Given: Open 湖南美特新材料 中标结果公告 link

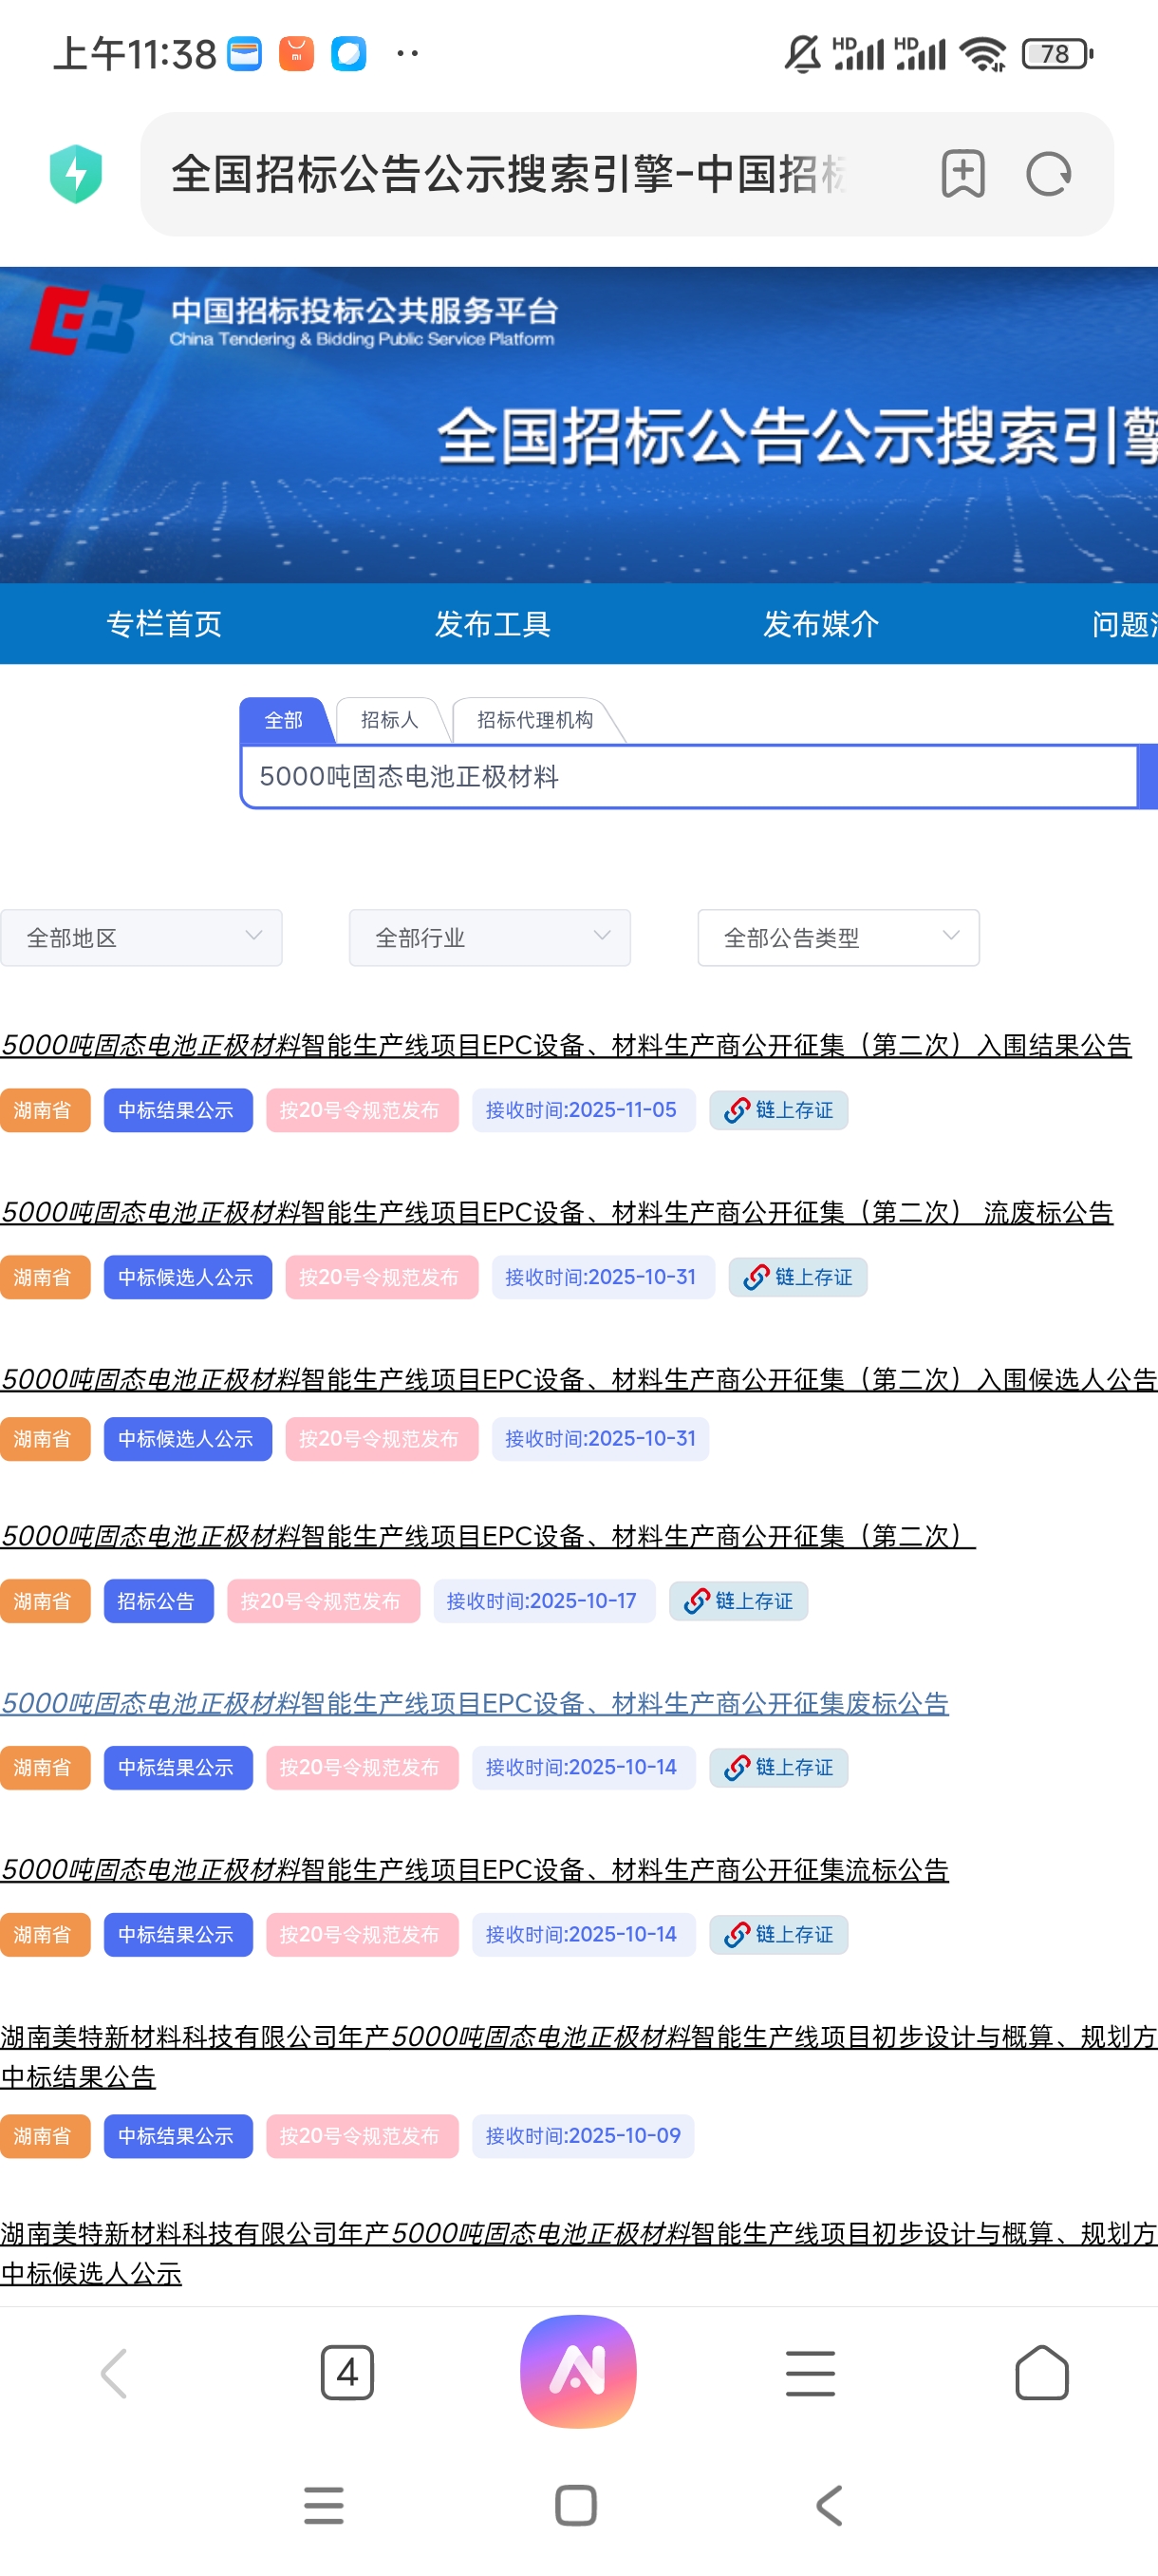Looking at the screenshot, I should (x=580, y=2057).
